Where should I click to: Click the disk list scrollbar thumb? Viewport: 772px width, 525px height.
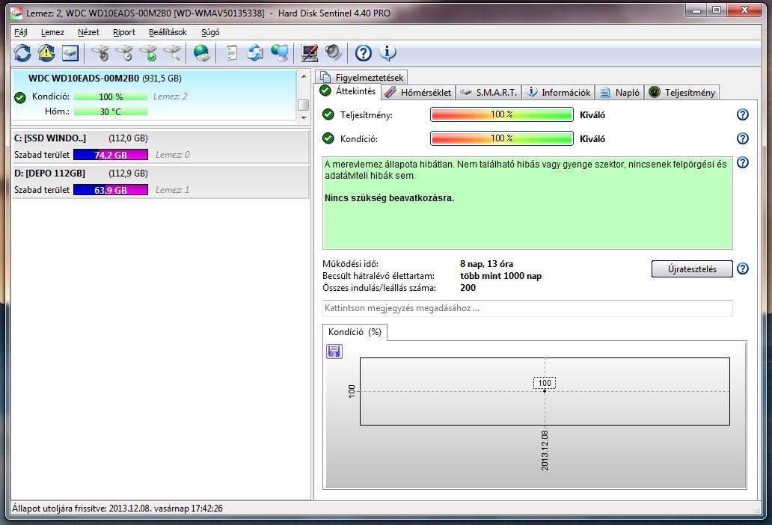[303, 105]
